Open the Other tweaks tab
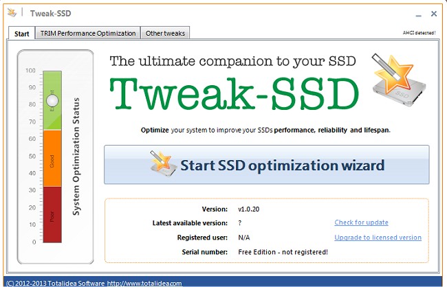The width and height of the screenshot is (447, 287). (x=165, y=34)
